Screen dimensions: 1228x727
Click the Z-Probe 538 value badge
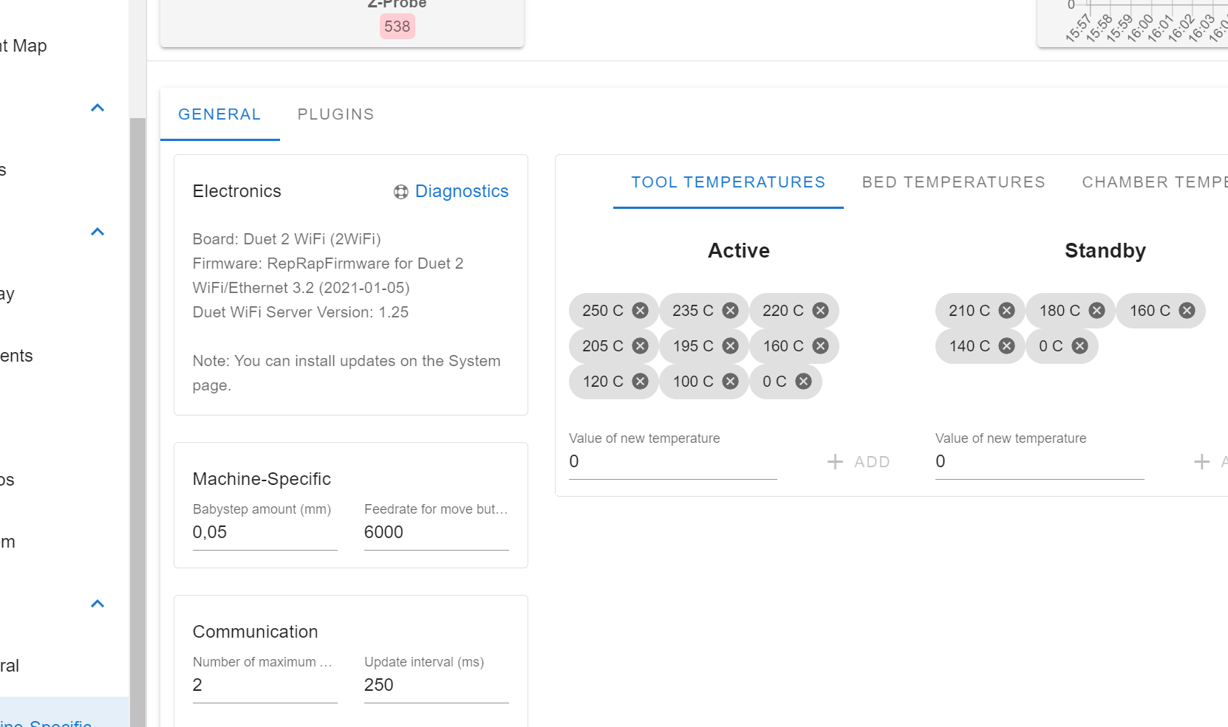click(x=398, y=27)
